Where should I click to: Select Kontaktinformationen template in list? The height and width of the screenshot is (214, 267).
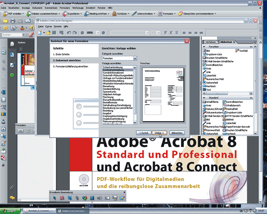114,73
